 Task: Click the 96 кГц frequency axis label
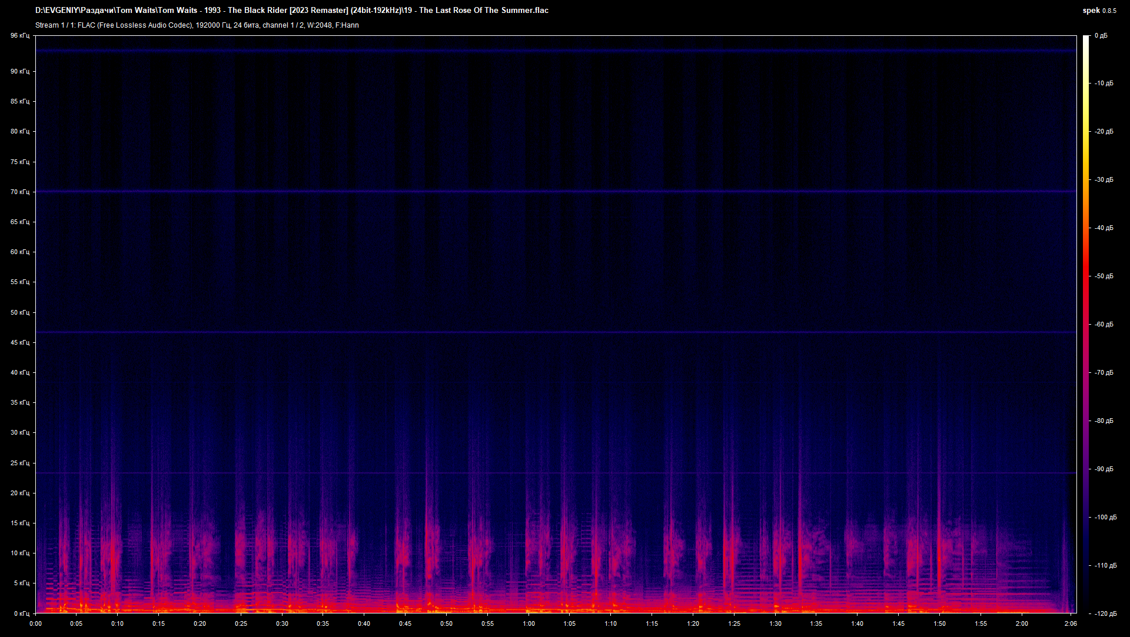coord(20,35)
